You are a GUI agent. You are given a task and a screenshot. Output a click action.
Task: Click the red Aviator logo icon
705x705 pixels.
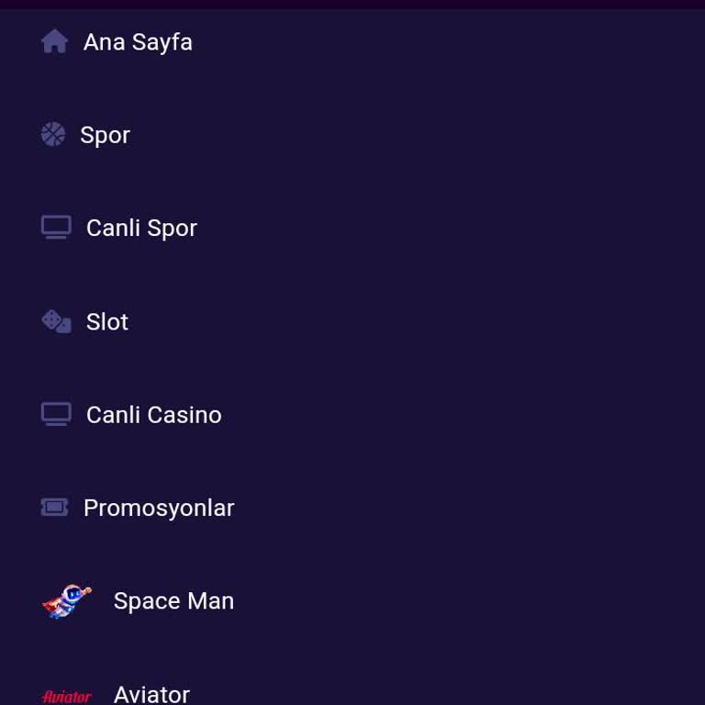coord(67,697)
